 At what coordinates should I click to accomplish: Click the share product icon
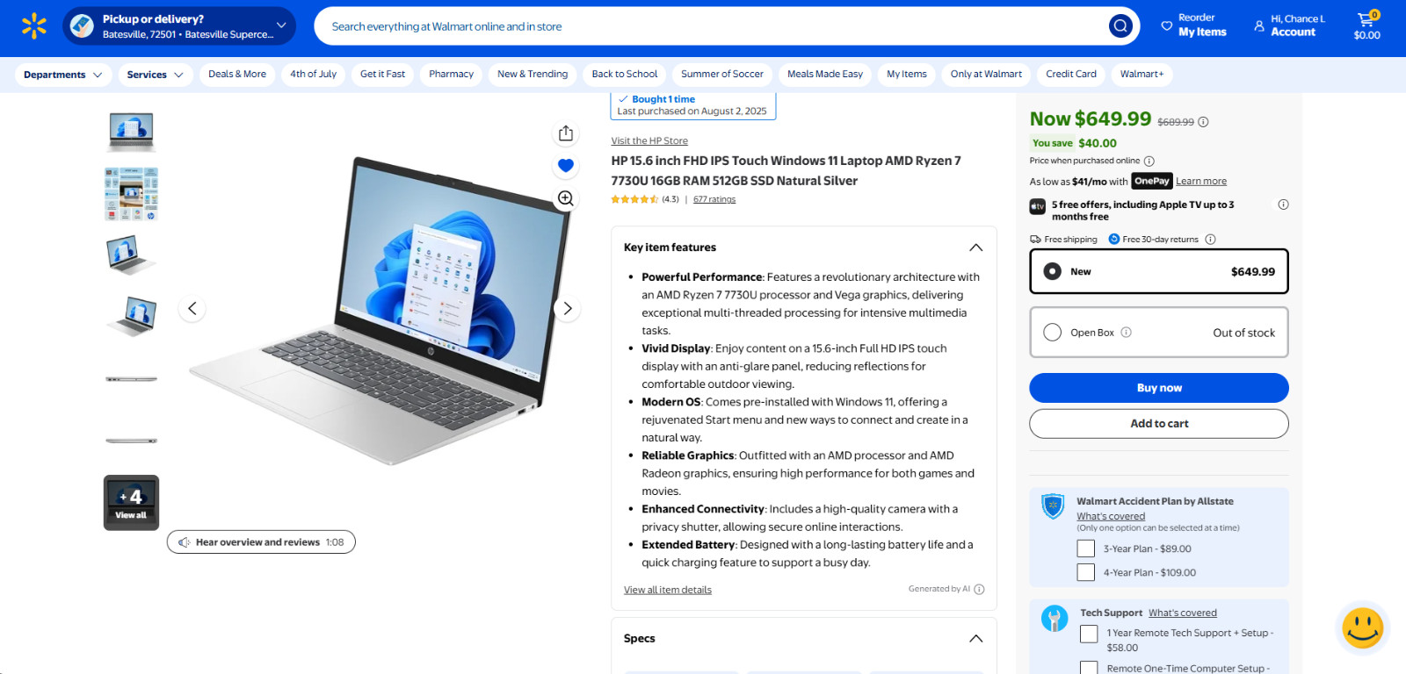566,133
